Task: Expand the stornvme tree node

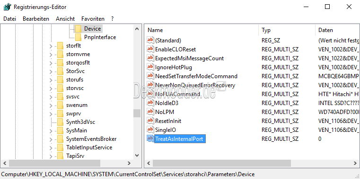Action: pos(51,55)
